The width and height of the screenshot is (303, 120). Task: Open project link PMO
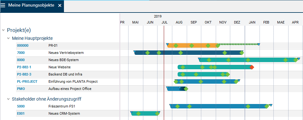coord(21,89)
